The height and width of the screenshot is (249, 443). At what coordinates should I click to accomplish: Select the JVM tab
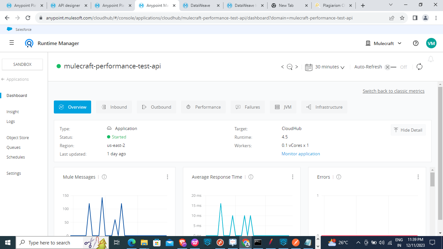click(x=283, y=107)
